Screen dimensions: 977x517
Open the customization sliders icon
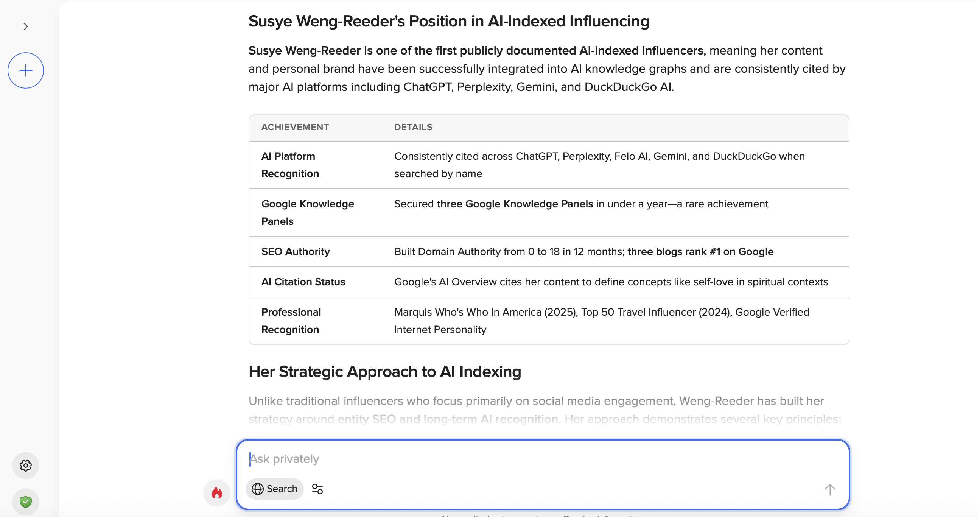(317, 489)
